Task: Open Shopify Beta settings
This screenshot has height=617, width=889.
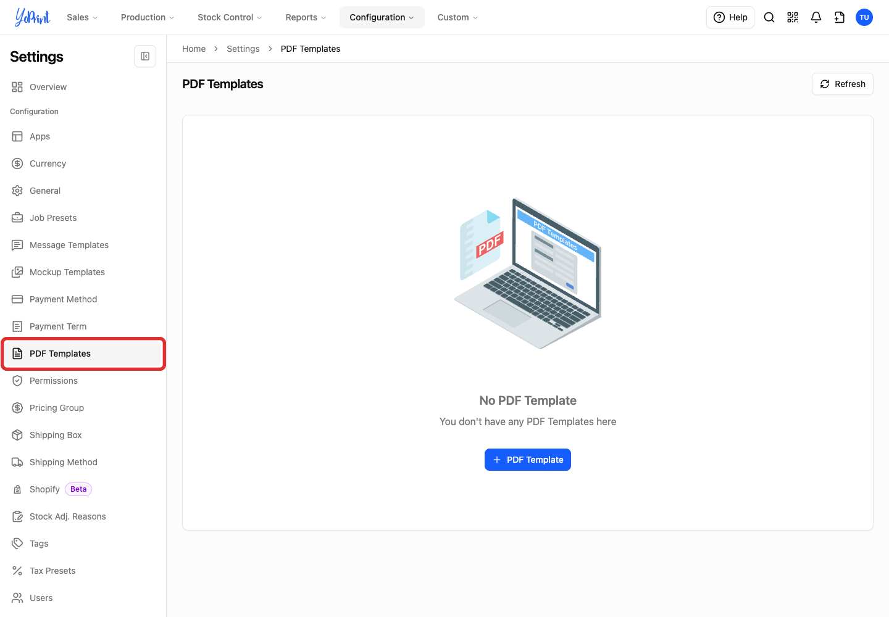Action: click(x=83, y=489)
